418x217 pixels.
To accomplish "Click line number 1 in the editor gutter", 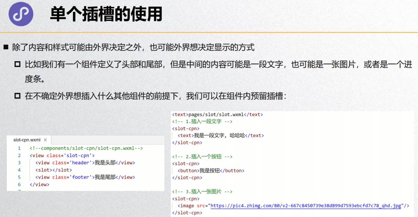I will (x=19, y=148).
